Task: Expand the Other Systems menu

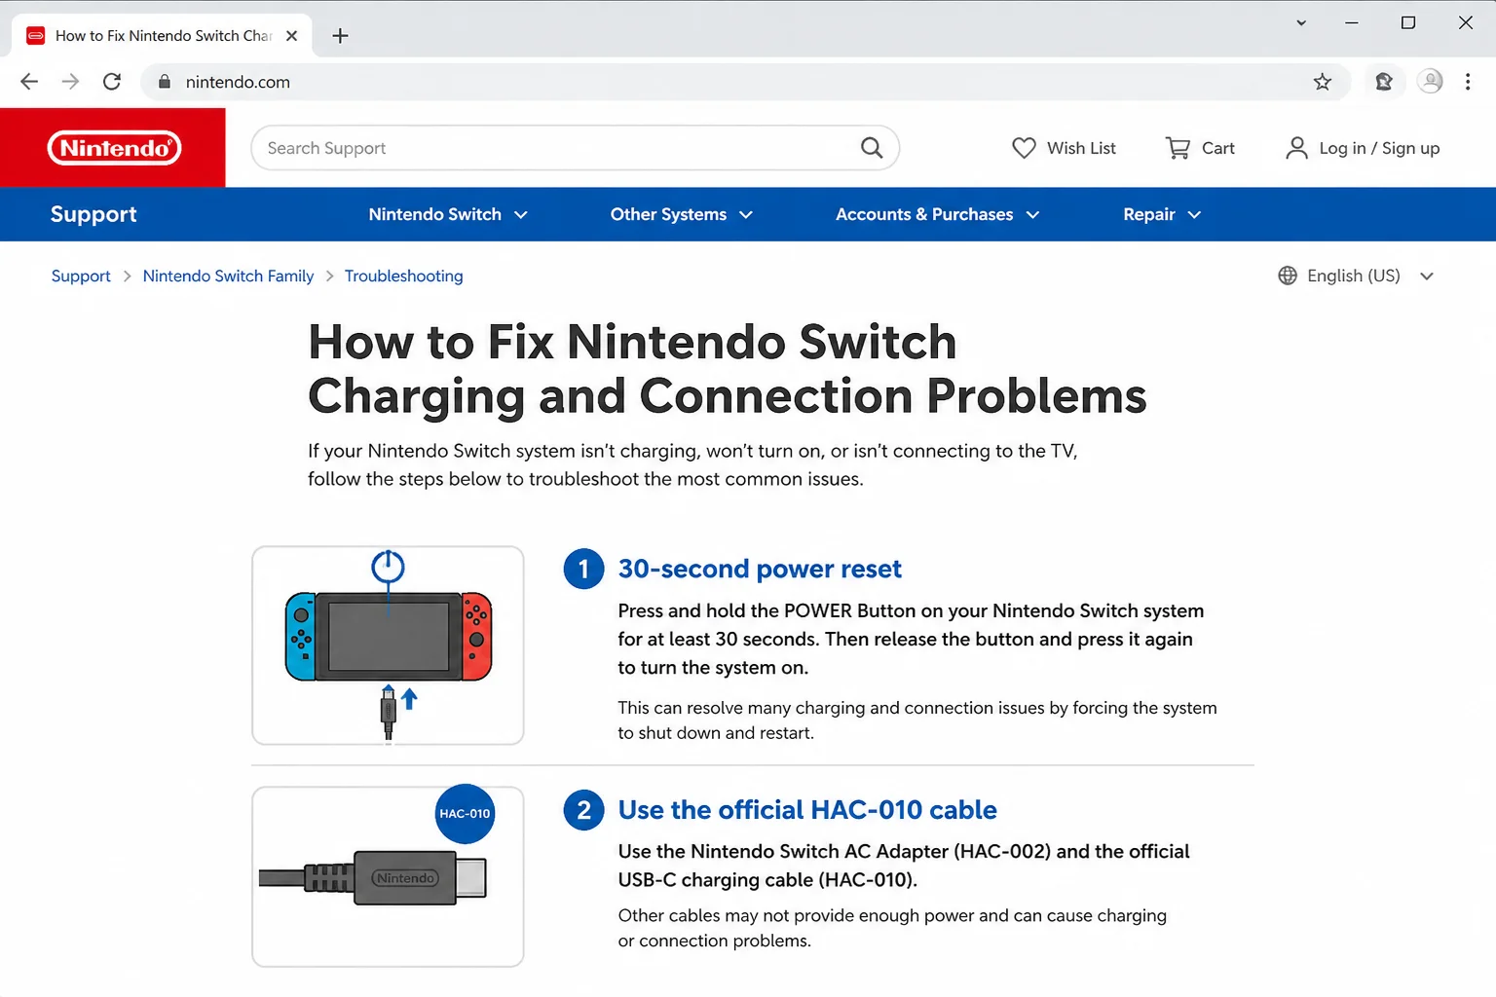Action: point(682,214)
